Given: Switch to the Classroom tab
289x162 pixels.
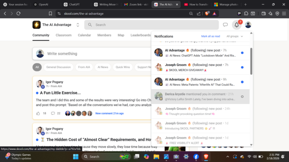Looking at the screenshot, I should point(63,35).
